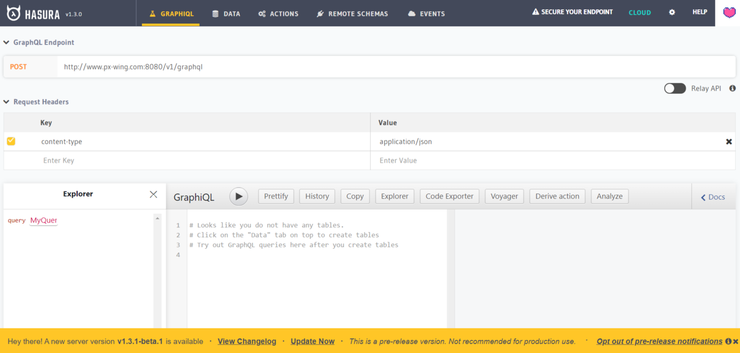
Task: Click the POST method label
Action: (x=18, y=67)
